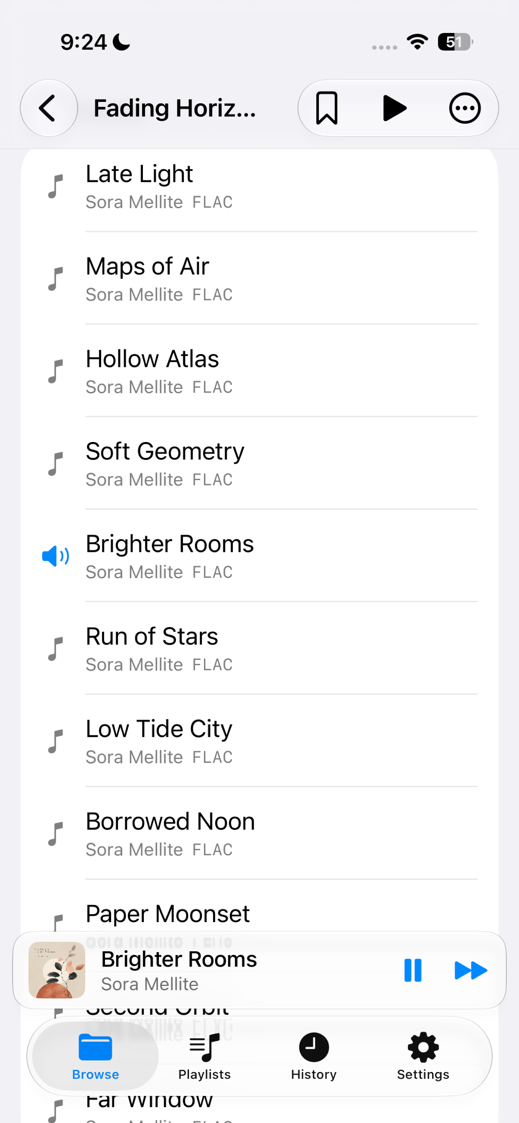
Task: Tap the Fading Horiz... title in header
Action: coord(175,108)
